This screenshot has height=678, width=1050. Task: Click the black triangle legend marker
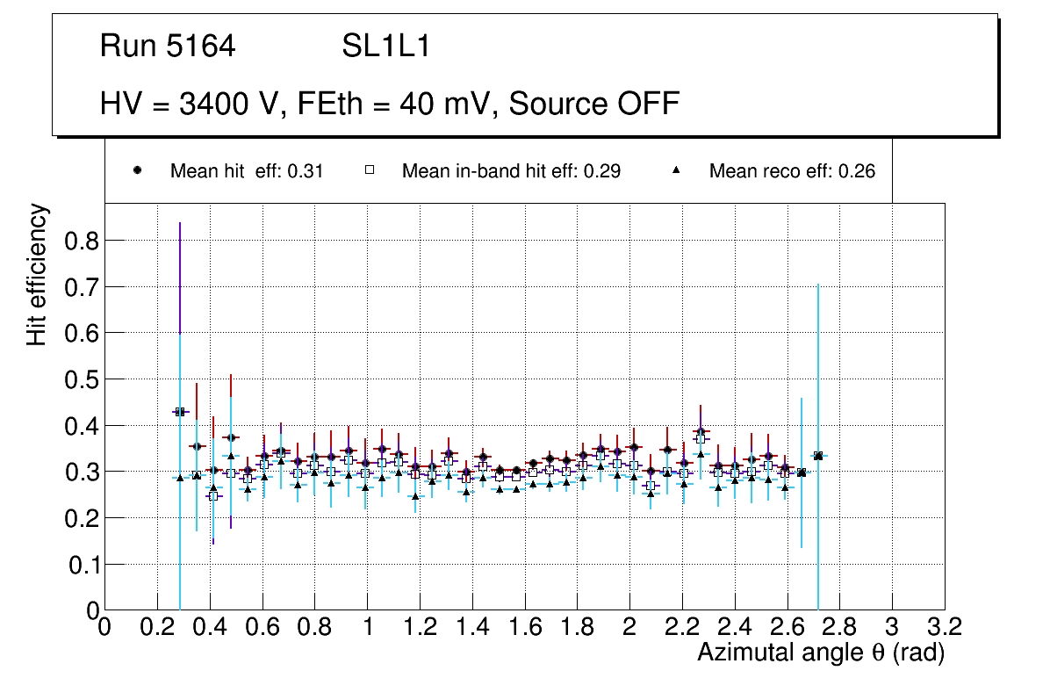click(677, 171)
